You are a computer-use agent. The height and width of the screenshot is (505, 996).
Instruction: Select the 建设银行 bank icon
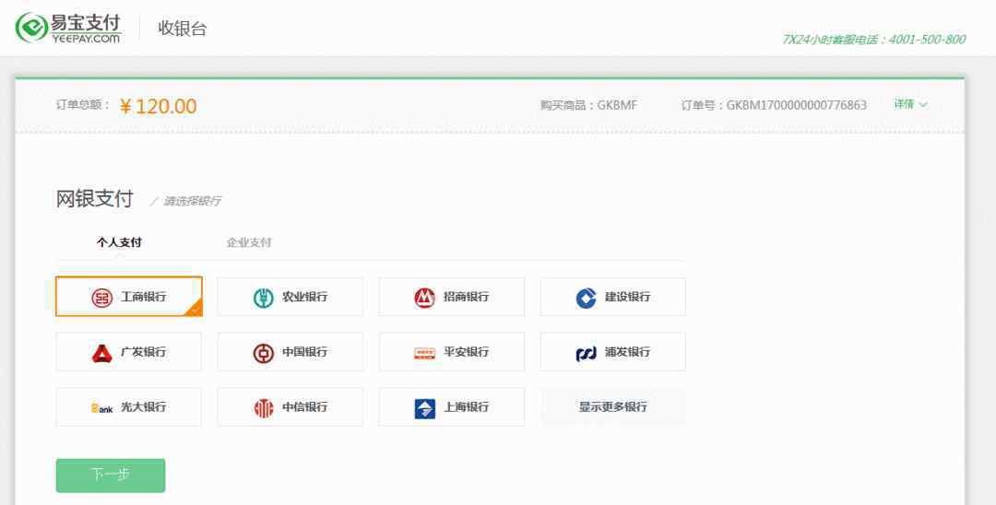(x=586, y=297)
